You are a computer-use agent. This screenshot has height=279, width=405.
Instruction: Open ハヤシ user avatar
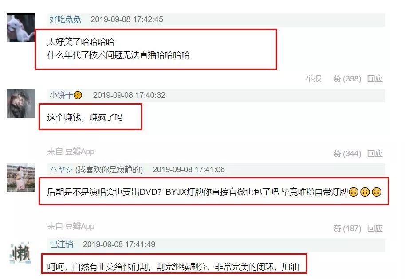(x=21, y=178)
